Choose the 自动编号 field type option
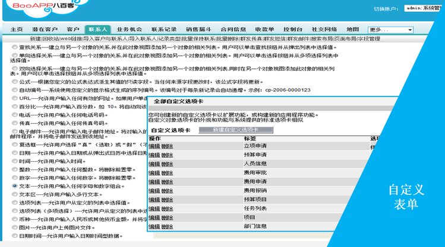445x247 pixels. [x=14, y=90]
